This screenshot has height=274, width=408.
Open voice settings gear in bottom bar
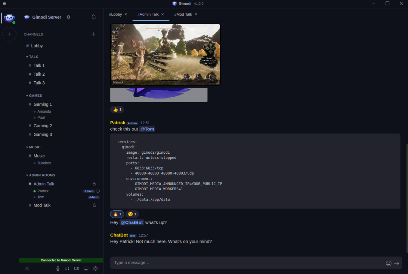pyautogui.click(x=95, y=268)
